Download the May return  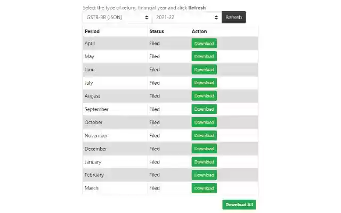tap(204, 56)
